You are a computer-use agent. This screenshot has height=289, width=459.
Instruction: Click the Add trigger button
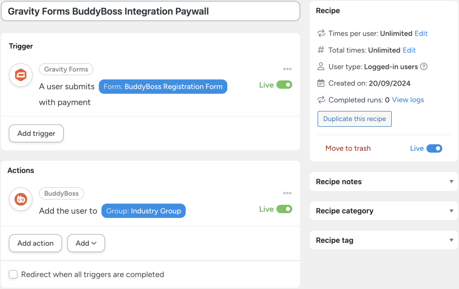point(36,133)
